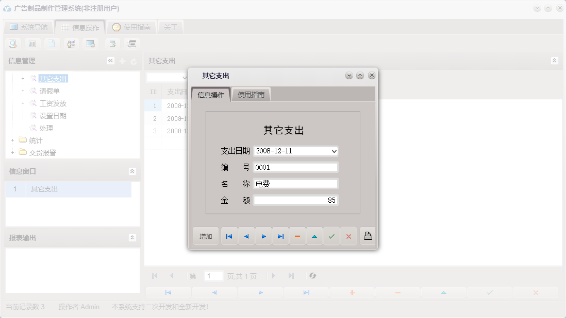Click the page number input in the pager
Viewport: 566px width, 318px height.
click(x=213, y=276)
